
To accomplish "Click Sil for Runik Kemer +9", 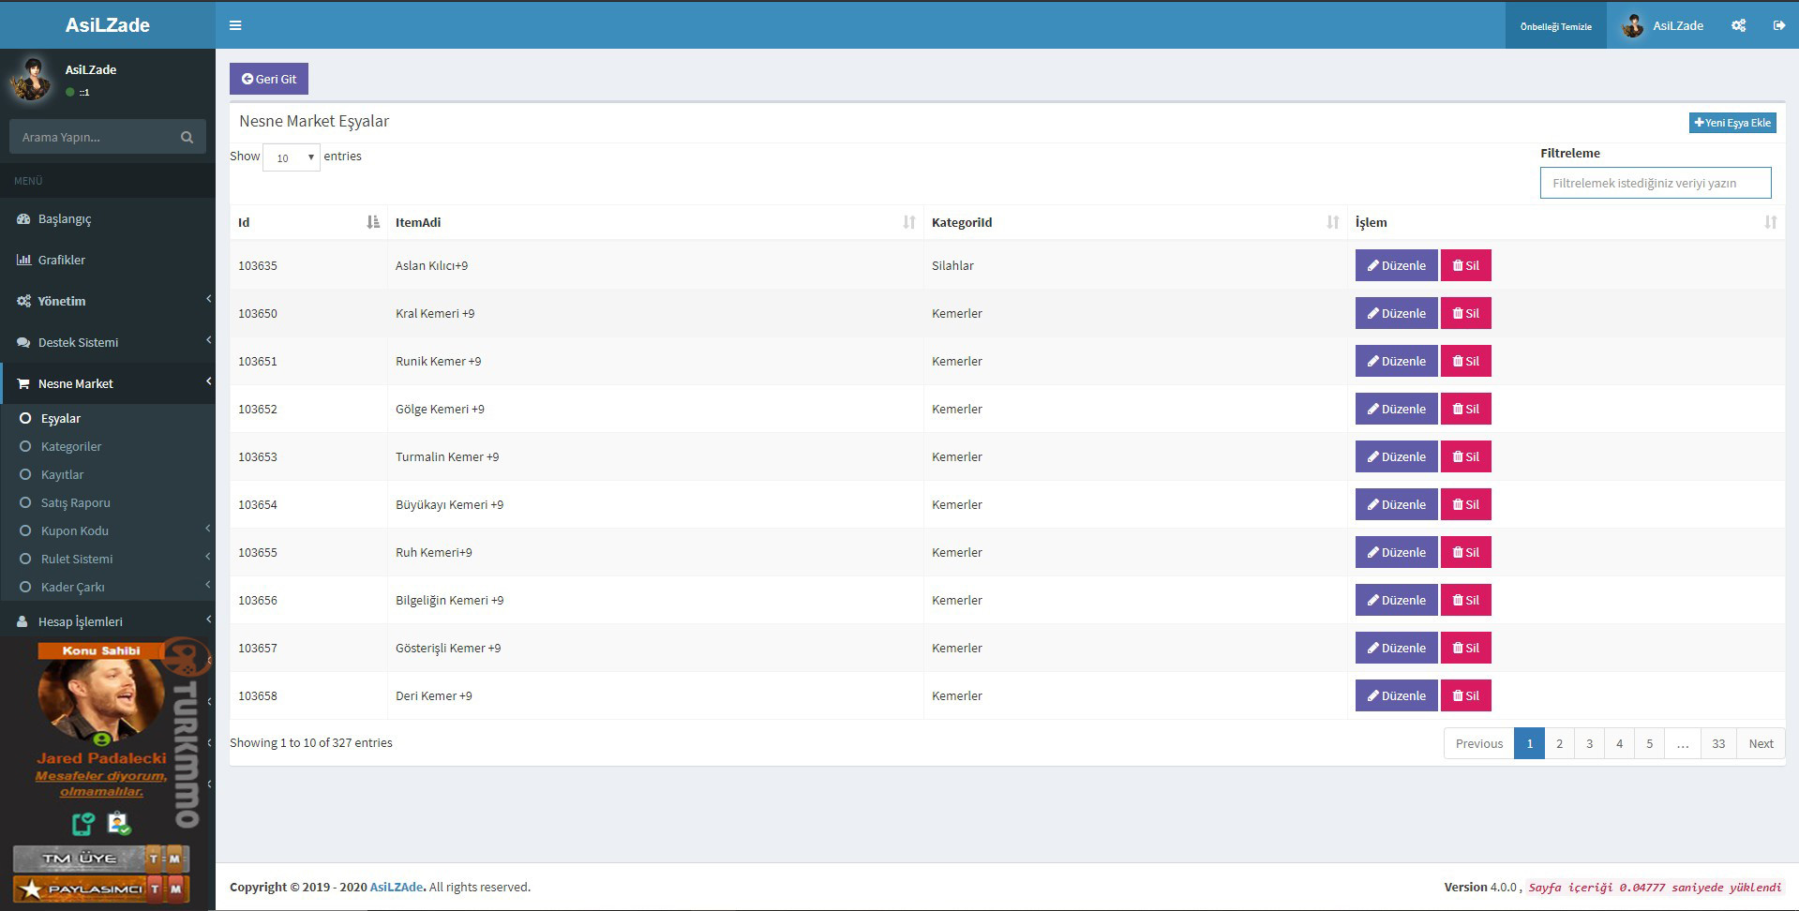I will (x=1465, y=361).
